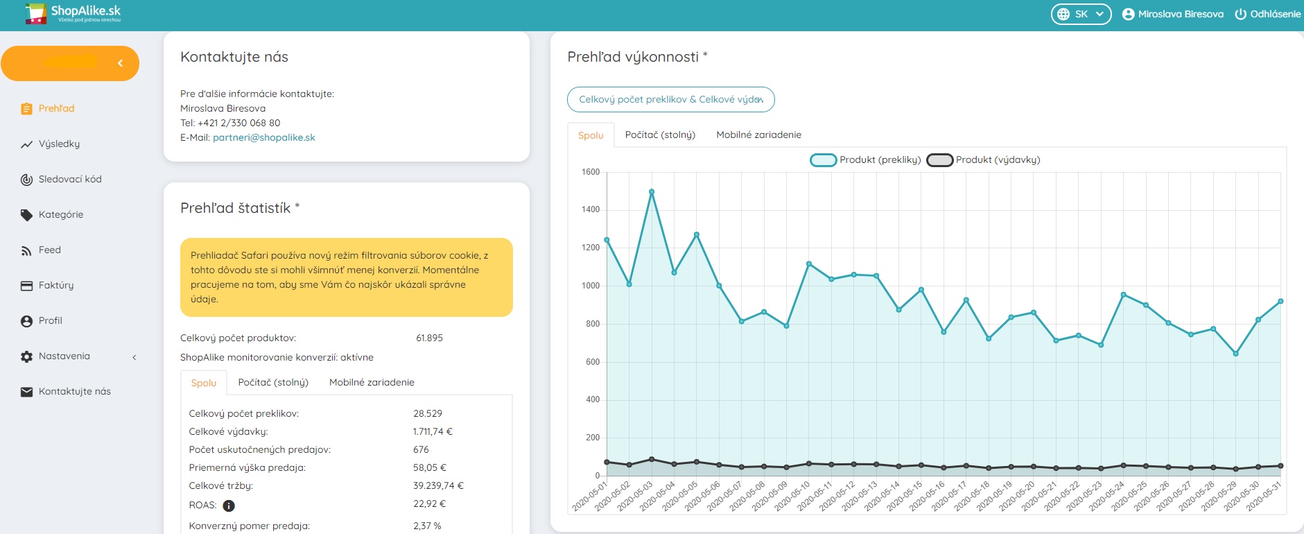Expand the Nastavenia submenu arrow
Image resolution: width=1304 pixels, height=534 pixels.
(134, 357)
